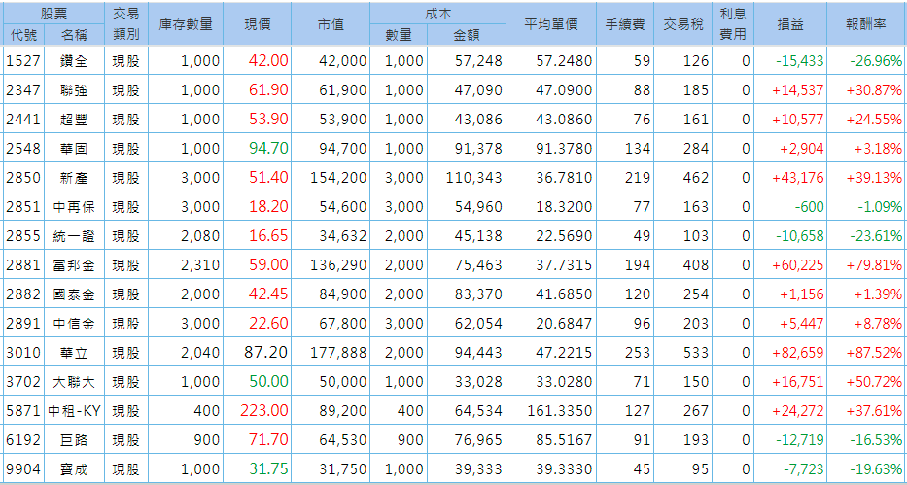The height and width of the screenshot is (485, 907).
Task: Click current price 42.00 for 鑽全
Action: click(269, 60)
